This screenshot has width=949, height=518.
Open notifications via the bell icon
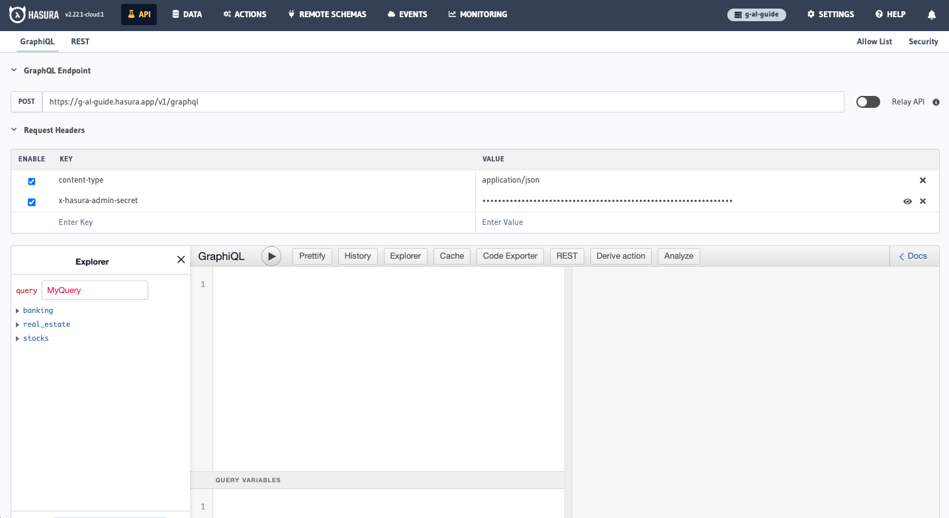pyautogui.click(x=932, y=14)
